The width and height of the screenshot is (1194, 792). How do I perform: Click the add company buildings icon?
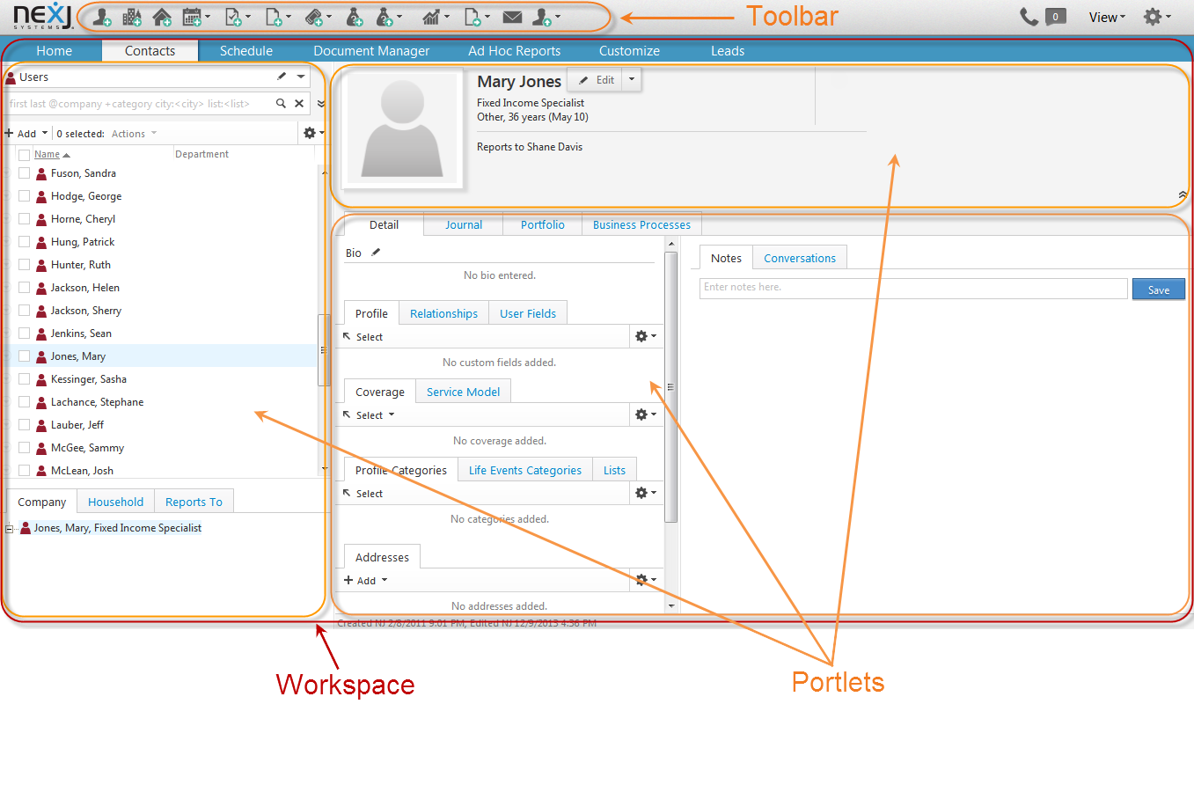132,17
